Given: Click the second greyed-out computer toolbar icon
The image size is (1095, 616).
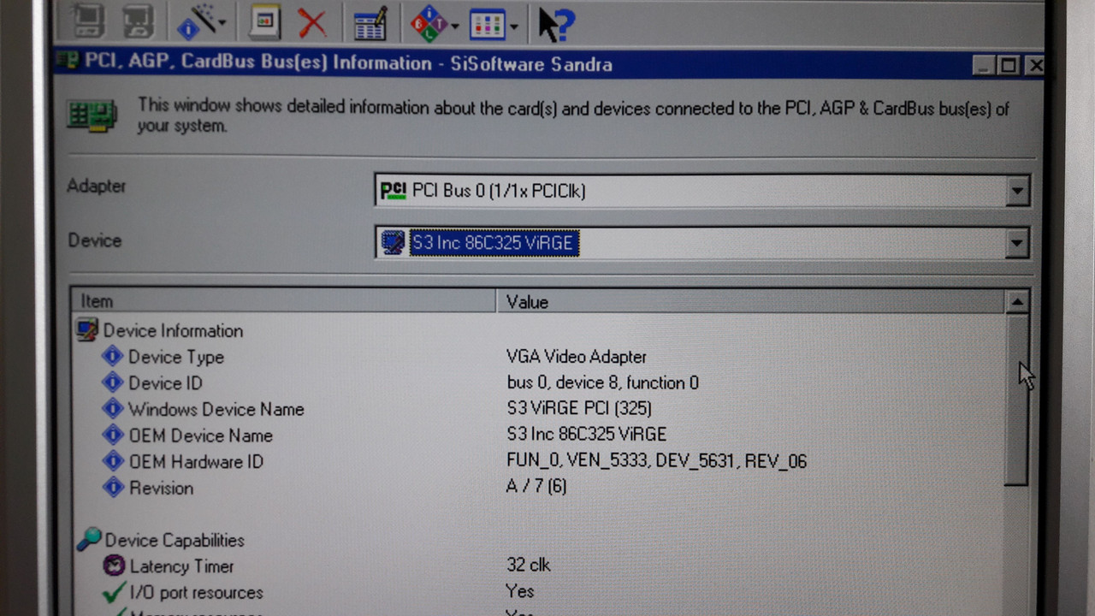Looking at the screenshot, I should tap(137, 21).
